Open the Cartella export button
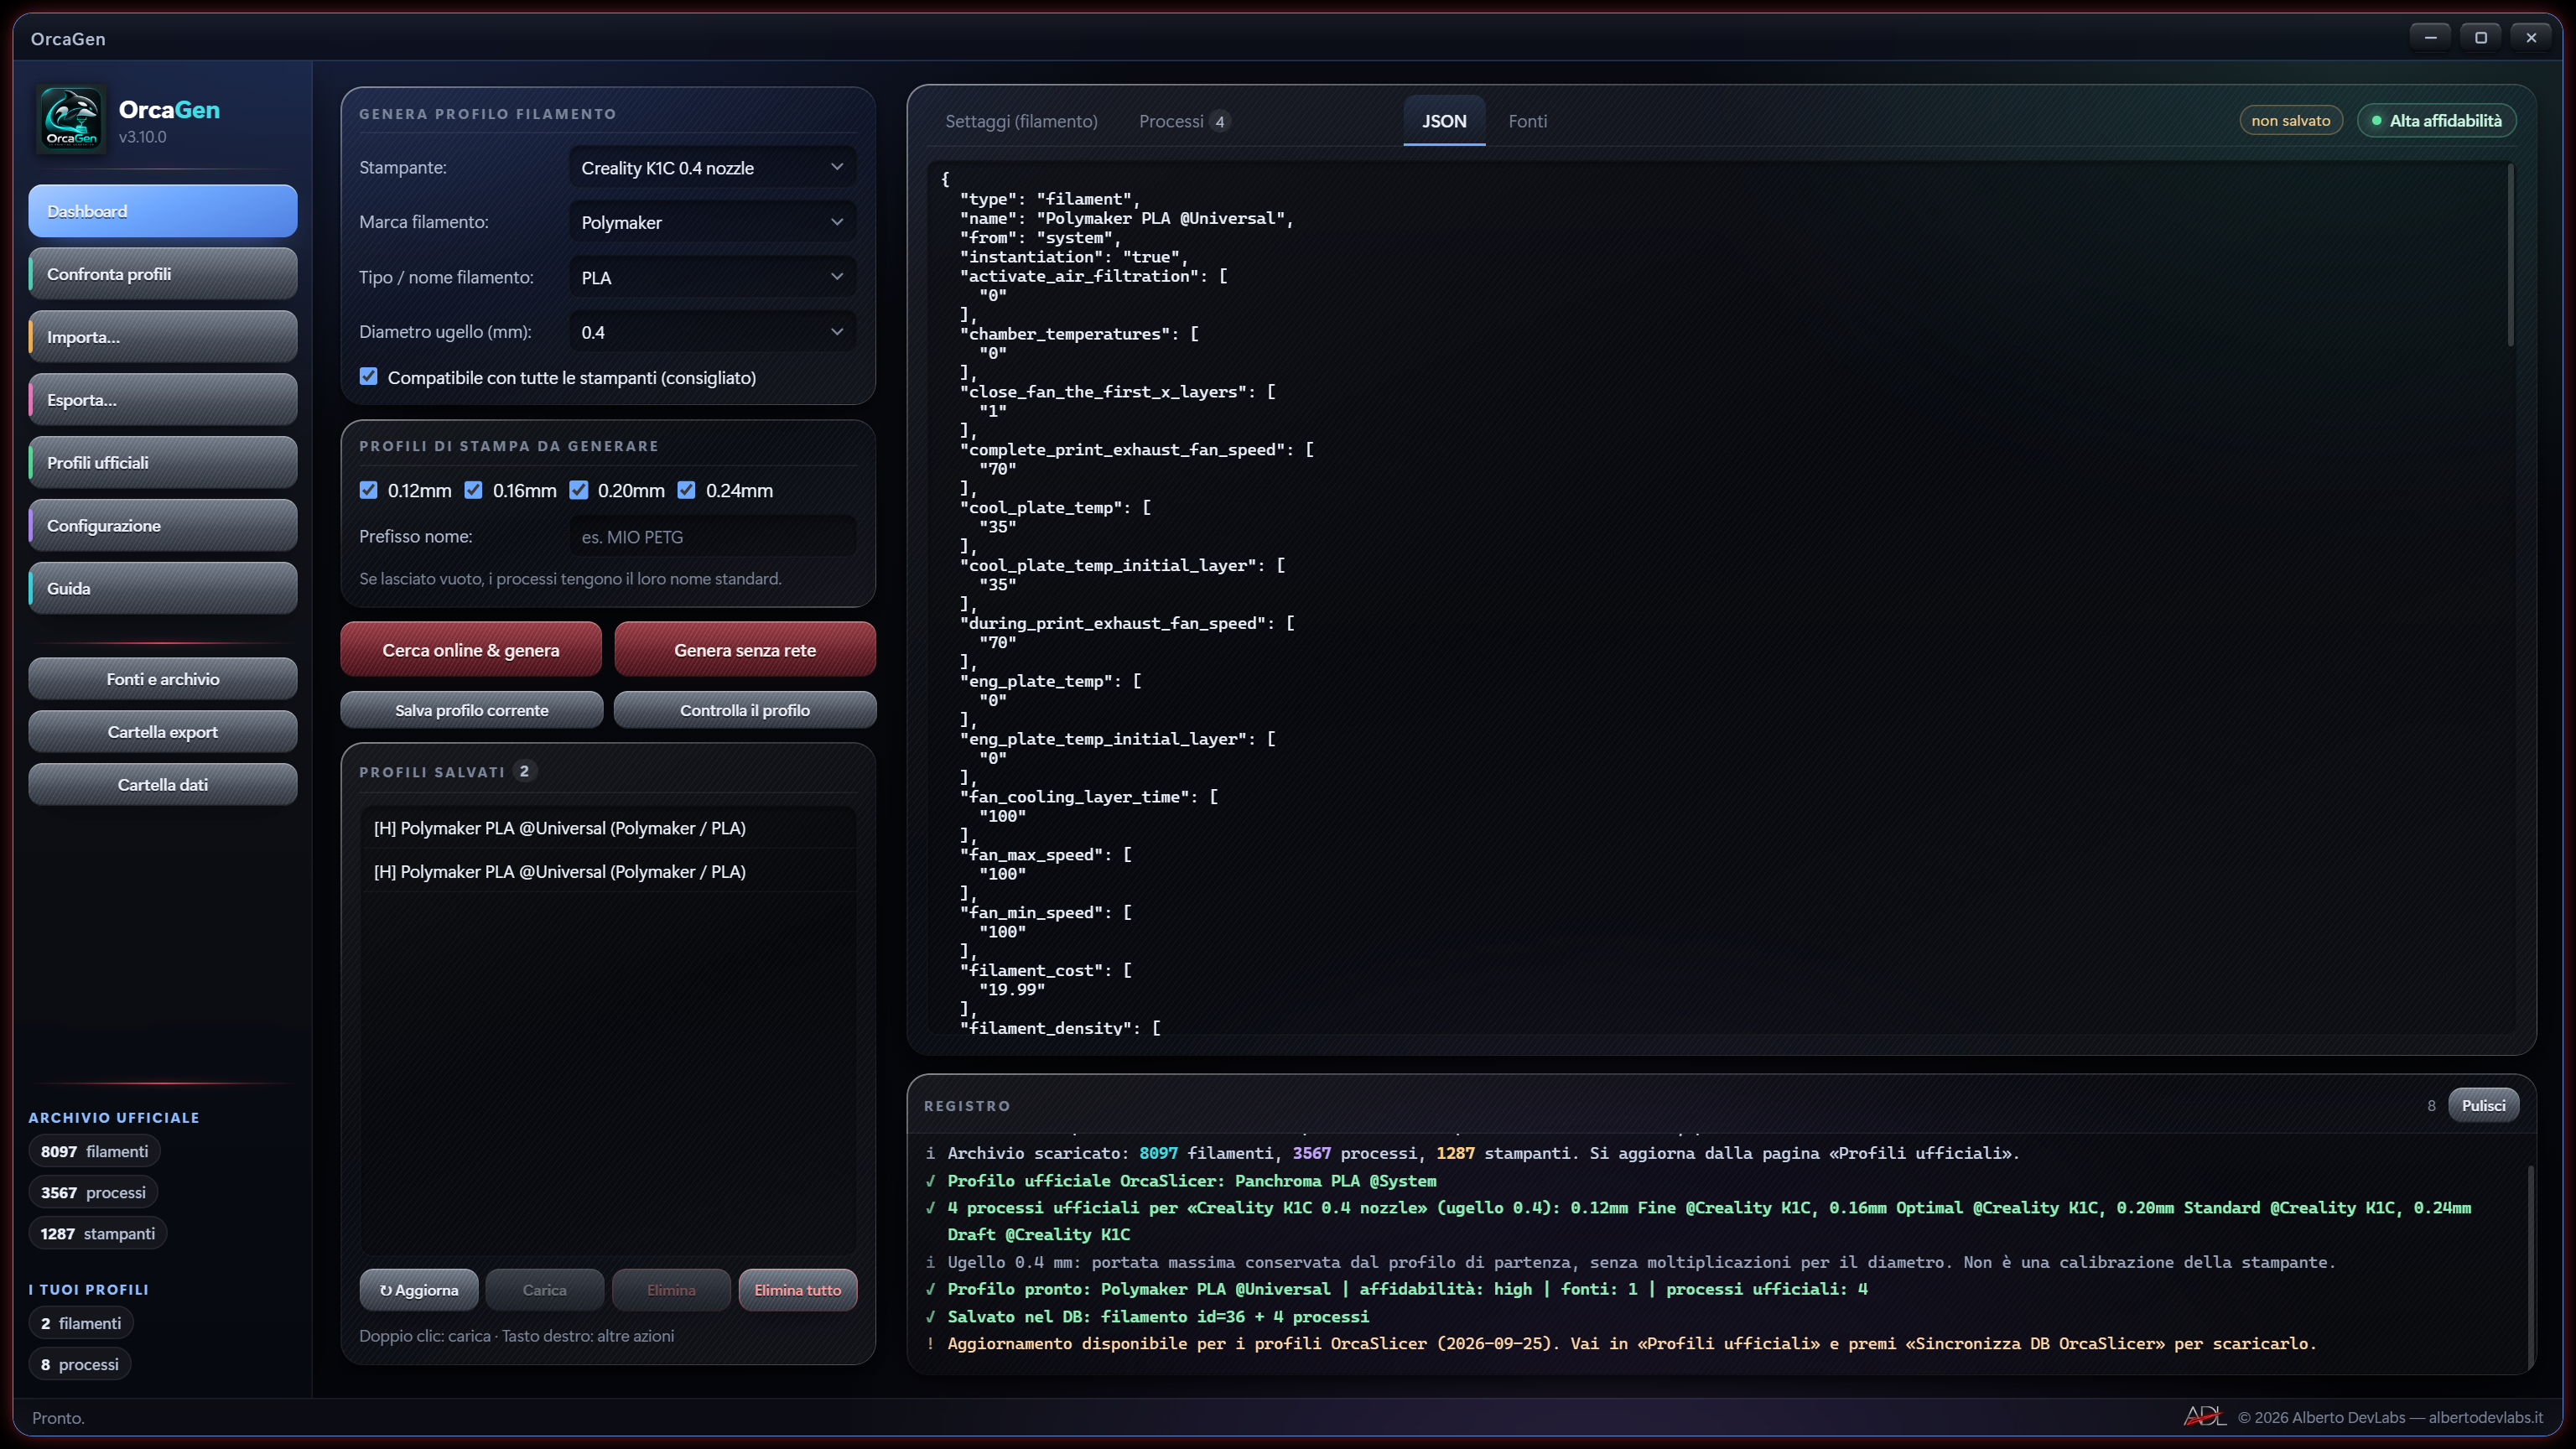Viewport: 2576px width, 1449px height. tap(163, 732)
